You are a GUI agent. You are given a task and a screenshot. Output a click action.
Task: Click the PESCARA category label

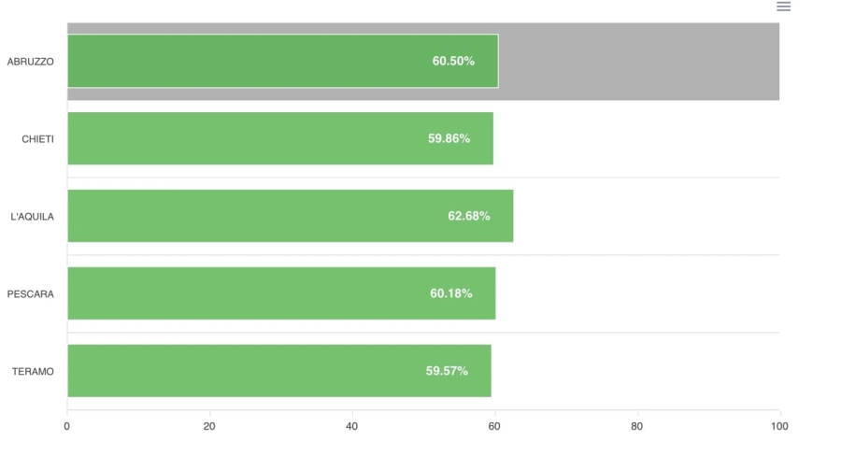coord(31,294)
